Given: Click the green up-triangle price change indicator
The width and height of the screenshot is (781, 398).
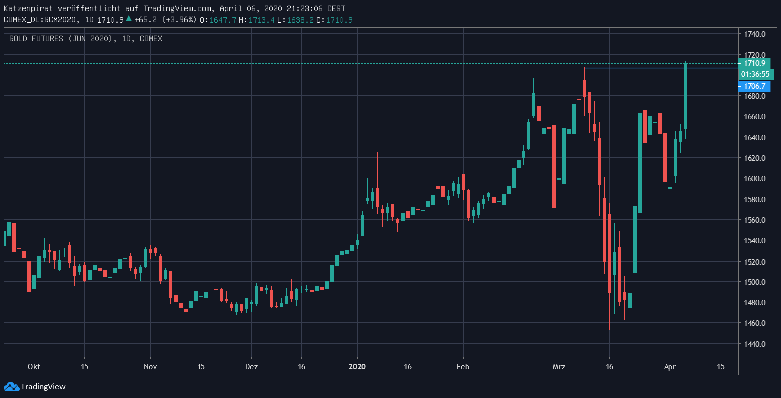Looking at the screenshot, I should coord(129,19).
